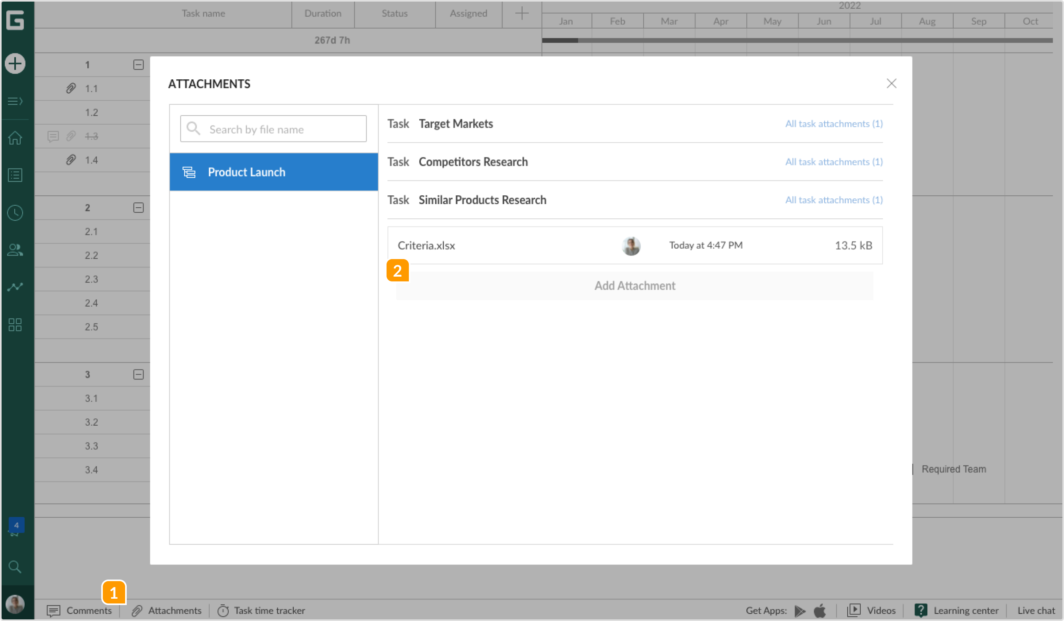Open all task attachments for Target Markets
Screen dimensions: 1064x621
click(x=833, y=123)
